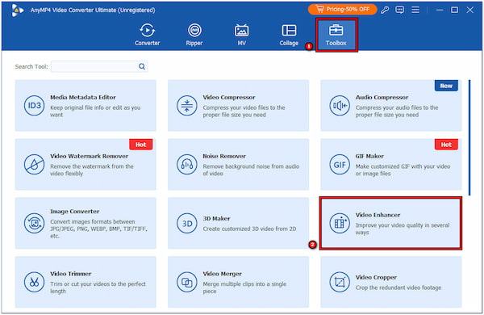Click the Video Watermark Remover title
Screen dimensions: 484x315
pos(90,156)
